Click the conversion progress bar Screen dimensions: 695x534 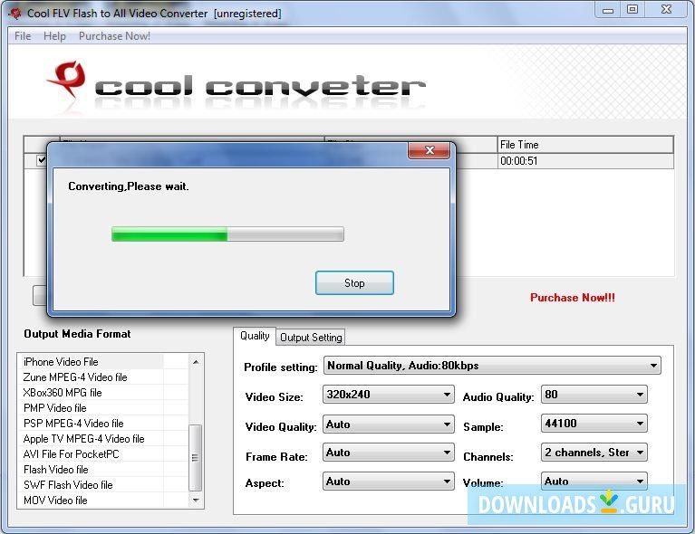click(227, 234)
